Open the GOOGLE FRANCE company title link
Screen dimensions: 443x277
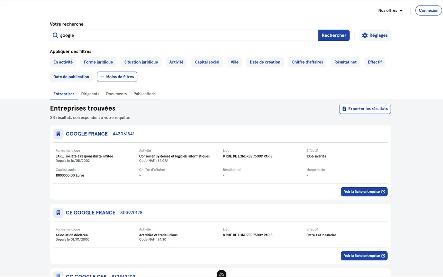[x=87, y=134]
